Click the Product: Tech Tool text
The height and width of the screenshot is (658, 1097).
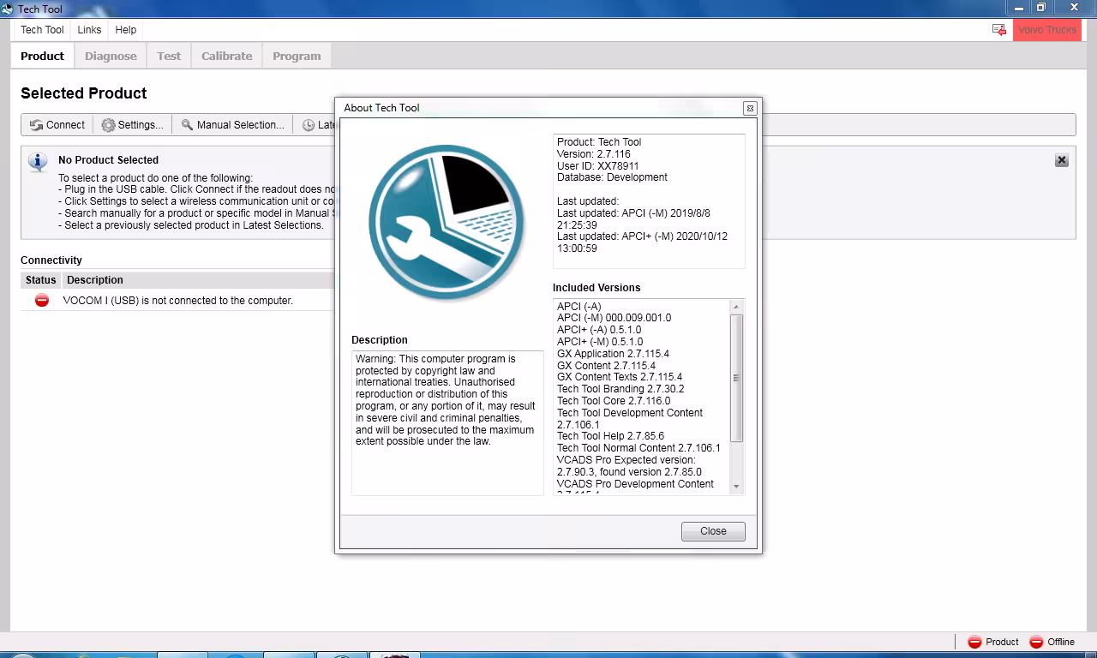coord(599,142)
